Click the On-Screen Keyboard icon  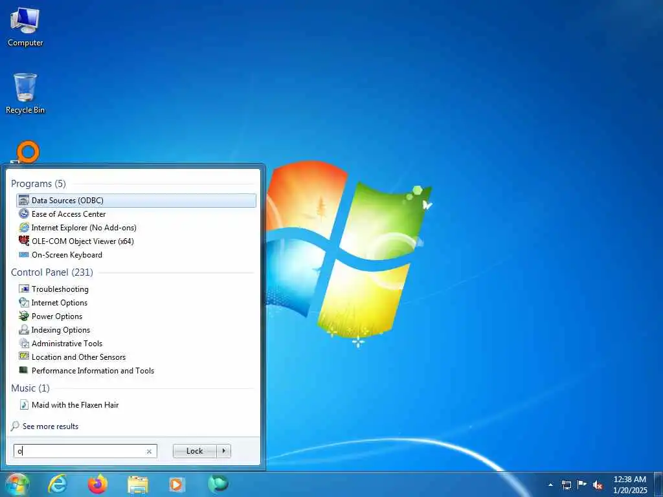24,255
